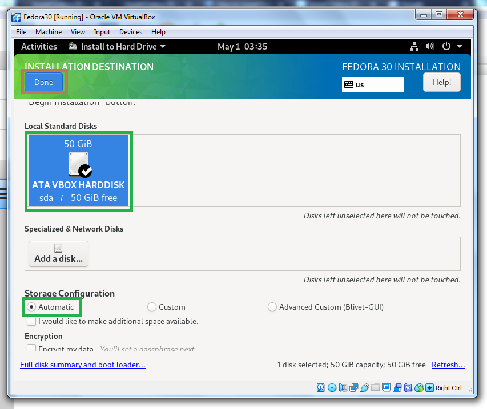Click the shared folders status icon
Image resolution: width=487 pixels, height=409 pixels.
[376, 387]
